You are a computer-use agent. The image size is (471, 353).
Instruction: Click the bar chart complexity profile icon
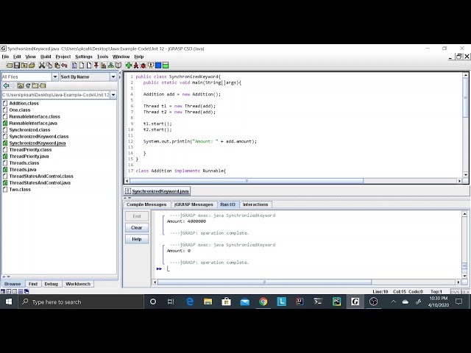(x=103, y=65)
